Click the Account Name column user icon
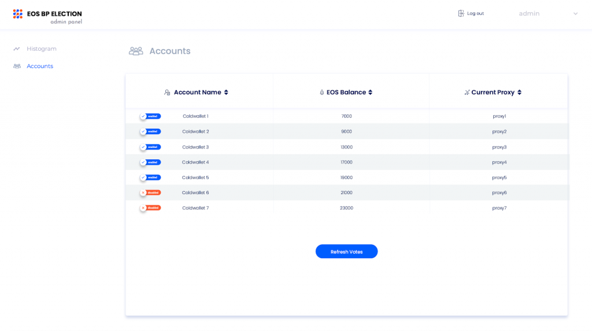 [x=167, y=92]
